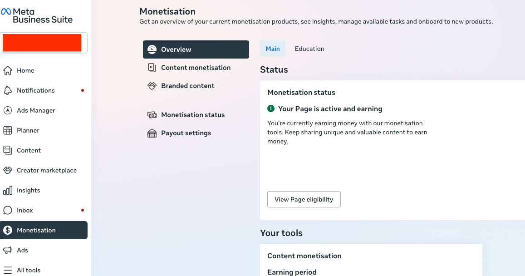525x276 pixels.
Task: Open Inbox via the speech bubble icon
Action: click(8, 210)
